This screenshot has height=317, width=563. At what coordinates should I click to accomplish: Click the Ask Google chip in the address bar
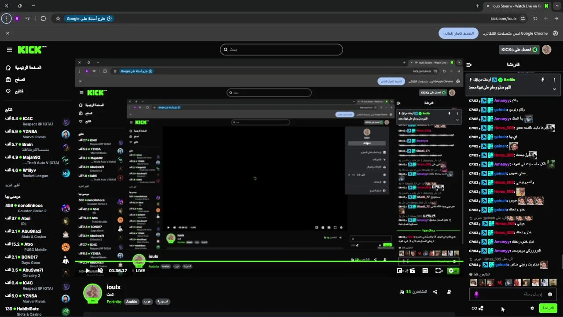(x=89, y=18)
